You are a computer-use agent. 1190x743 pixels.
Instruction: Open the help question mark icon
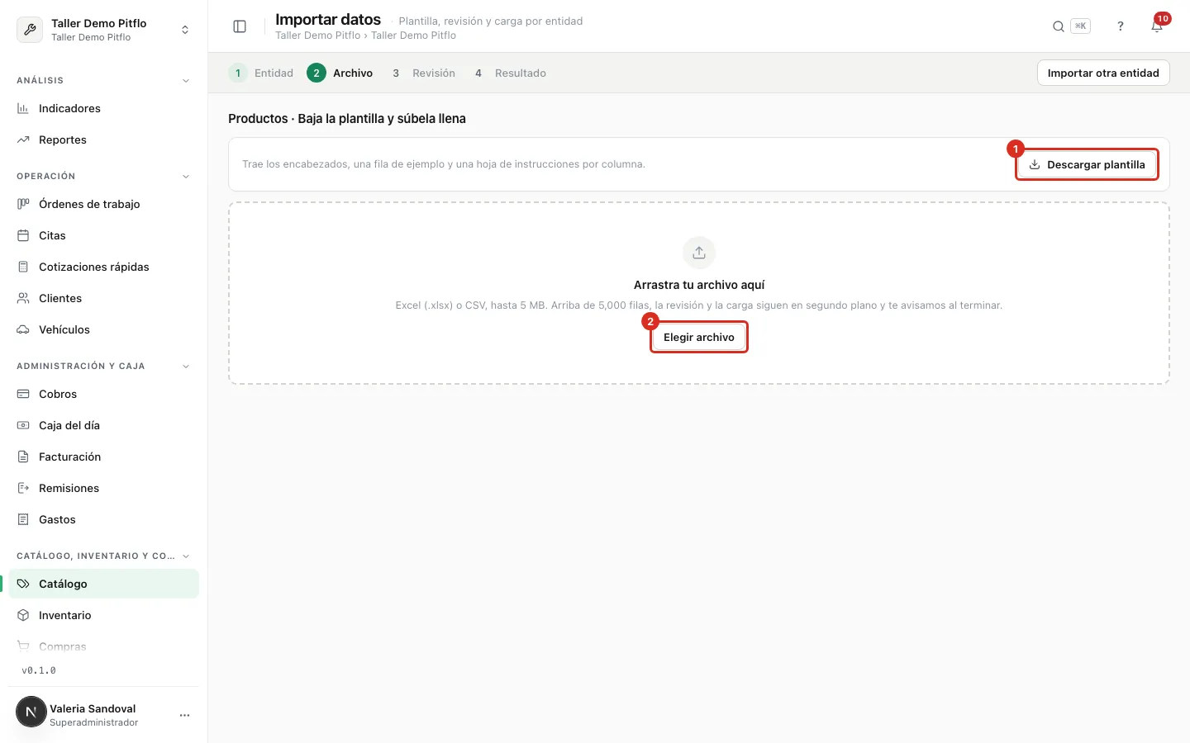click(1121, 26)
